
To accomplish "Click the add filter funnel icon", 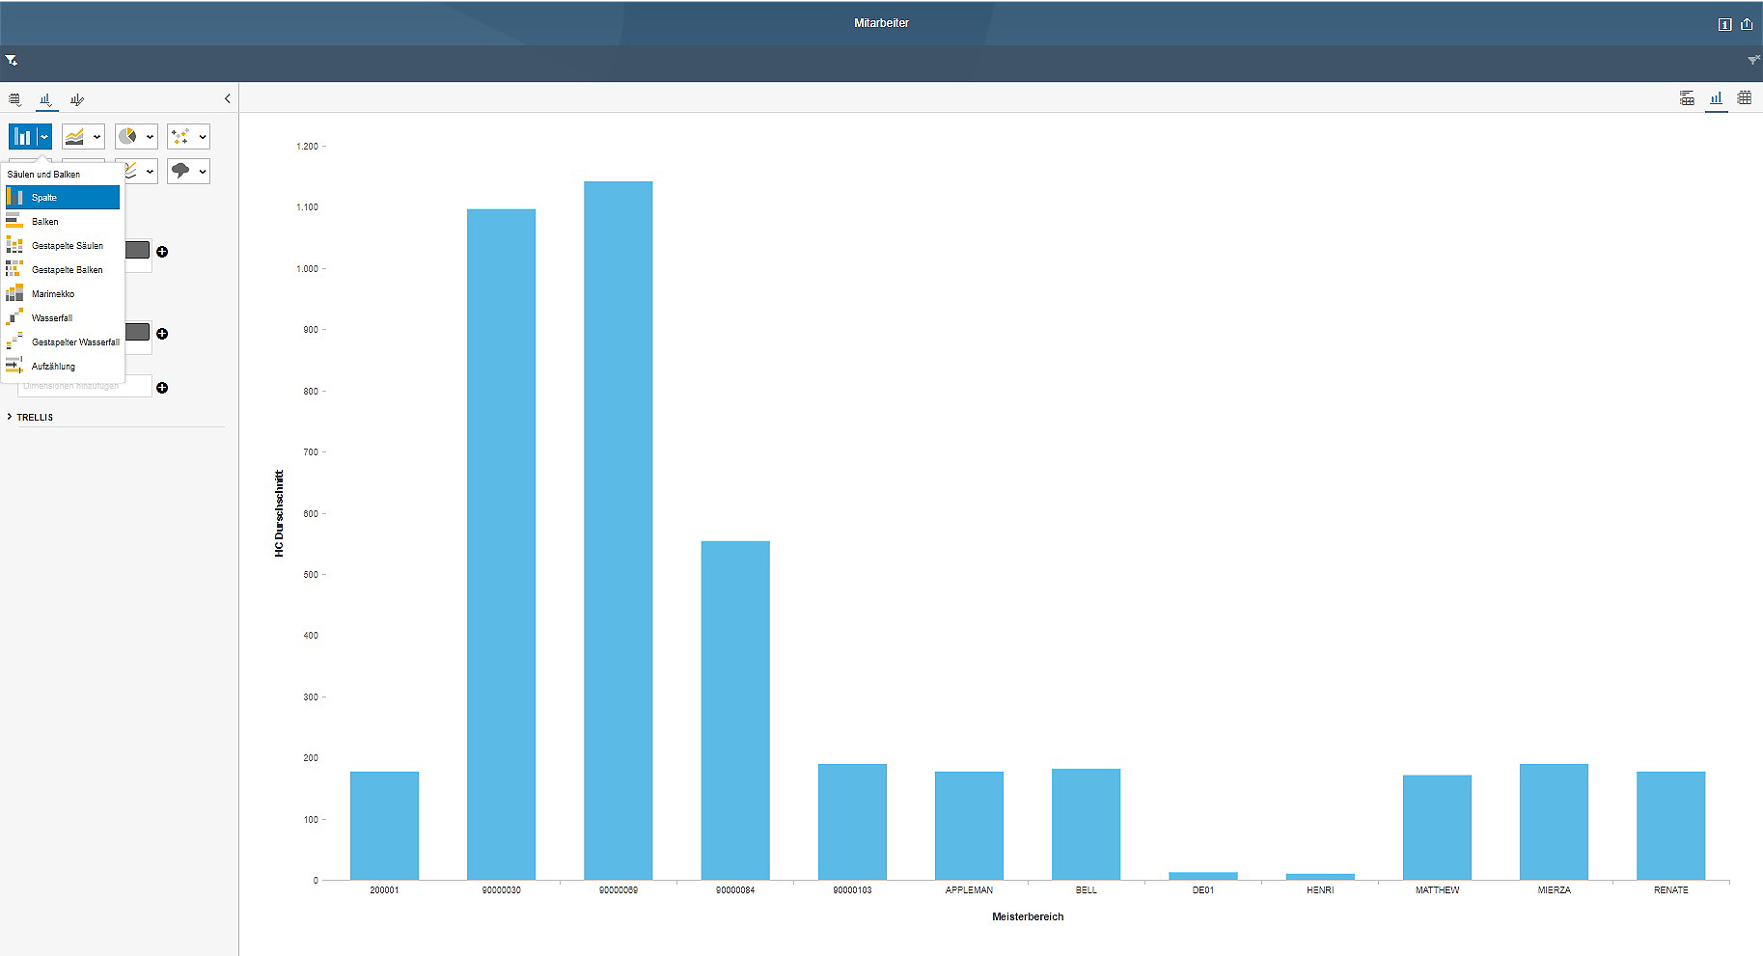I will [x=12, y=61].
